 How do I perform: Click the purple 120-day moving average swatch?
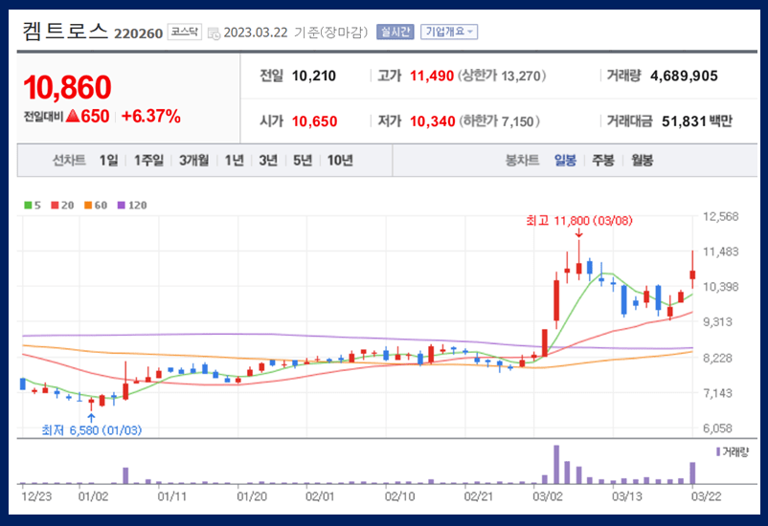tap(122, 205)
